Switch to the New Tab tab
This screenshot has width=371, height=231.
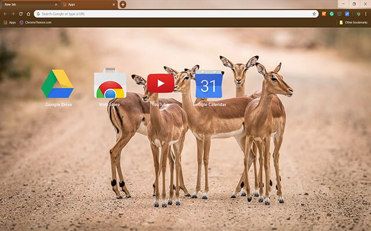30,5
